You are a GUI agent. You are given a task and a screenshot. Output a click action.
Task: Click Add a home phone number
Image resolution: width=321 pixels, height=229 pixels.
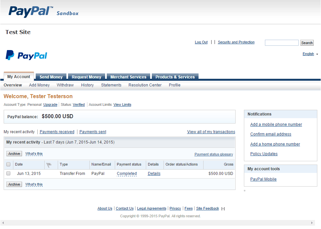[x=275, y=144]
